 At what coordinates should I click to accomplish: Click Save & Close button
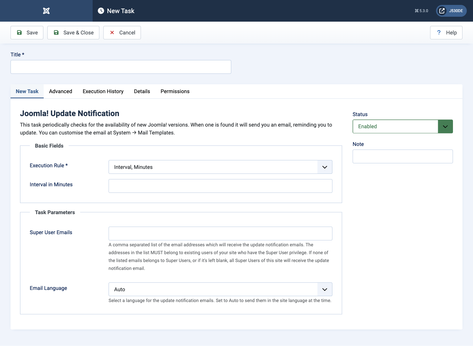point(73,32)
